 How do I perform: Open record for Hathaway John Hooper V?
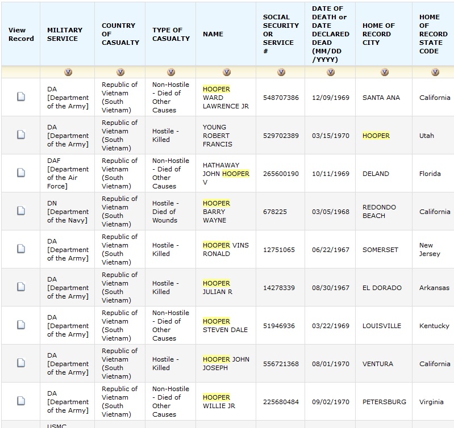pos(21,173)
